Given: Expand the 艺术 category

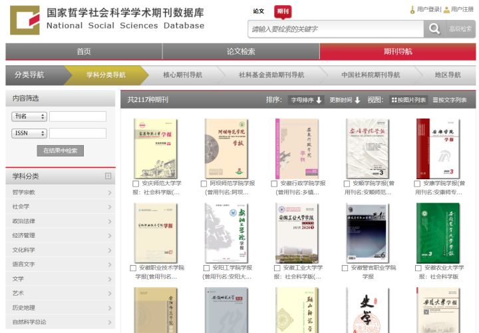Looking at the screenshot, I should (61, 293).
